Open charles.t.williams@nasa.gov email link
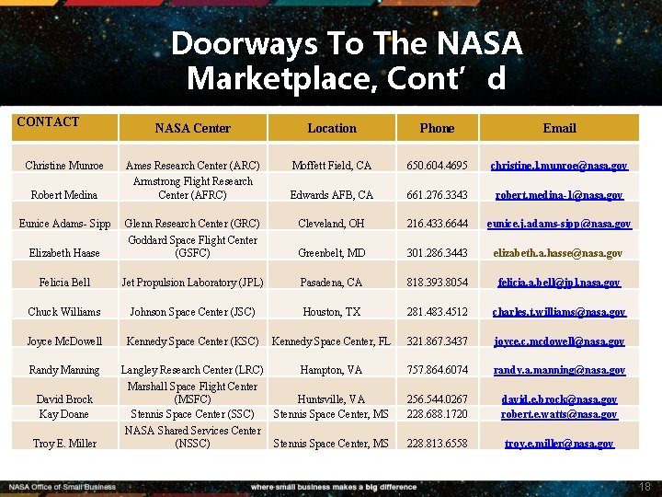 click(559, 312)
